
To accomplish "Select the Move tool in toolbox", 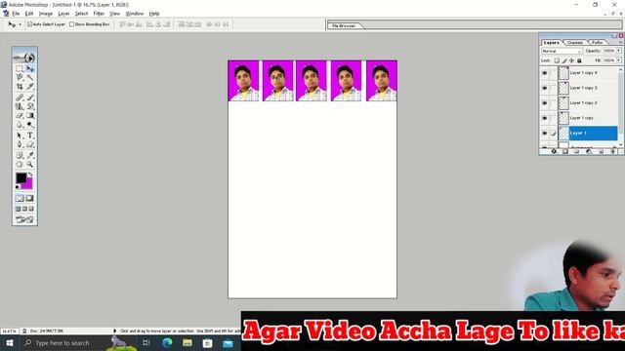I will click(30, 69).
